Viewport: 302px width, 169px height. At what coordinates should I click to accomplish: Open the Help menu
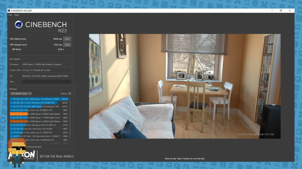coord(17,15)
